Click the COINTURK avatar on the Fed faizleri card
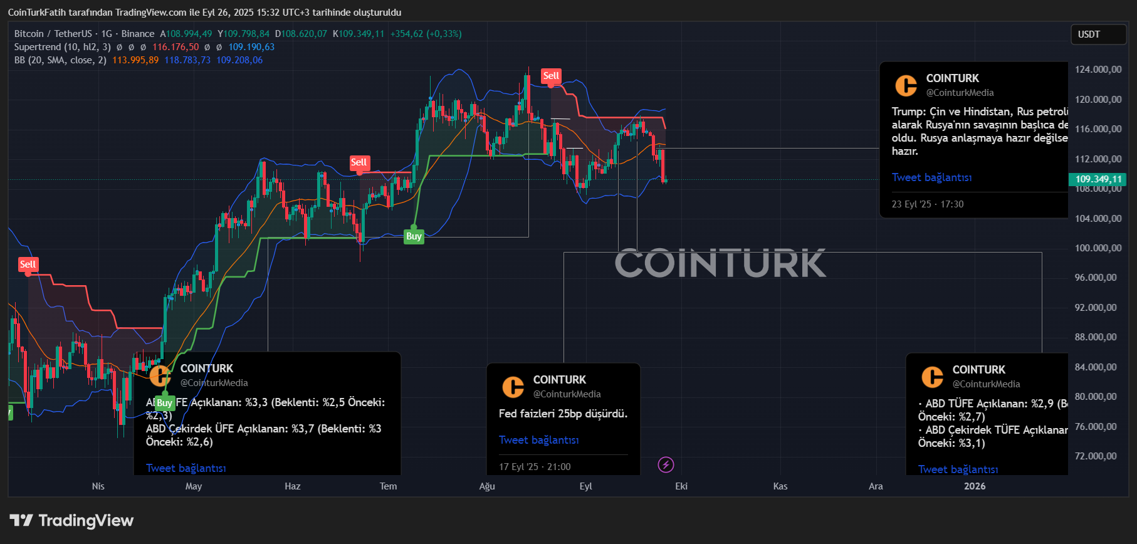The image size is (1137, 544). (x=513, y=387)
